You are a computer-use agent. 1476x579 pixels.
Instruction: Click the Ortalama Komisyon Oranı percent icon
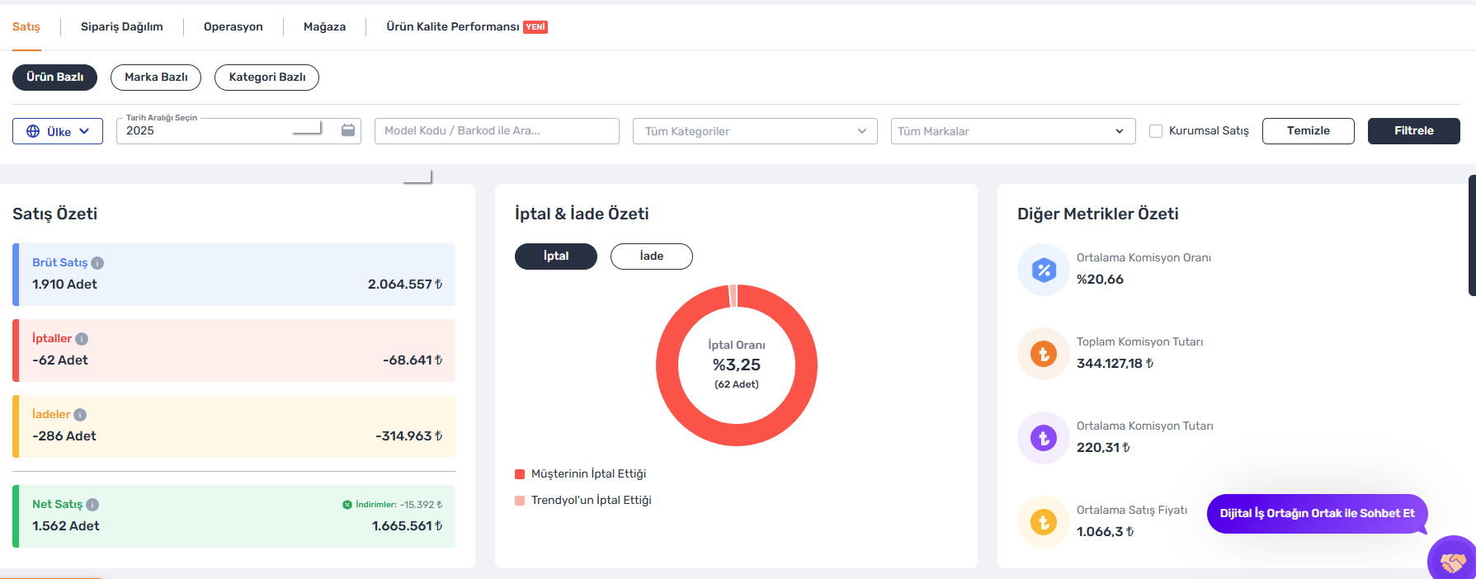click(1044, 270)
